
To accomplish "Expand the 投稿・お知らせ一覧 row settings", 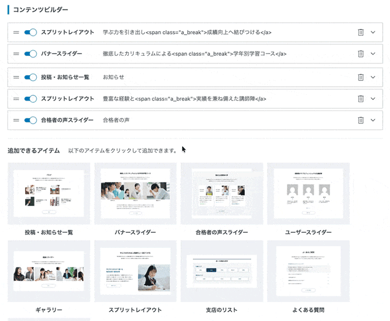I will (373, 77).
